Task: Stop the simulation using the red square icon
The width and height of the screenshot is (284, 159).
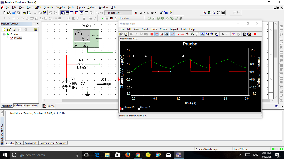Action: 111,18
